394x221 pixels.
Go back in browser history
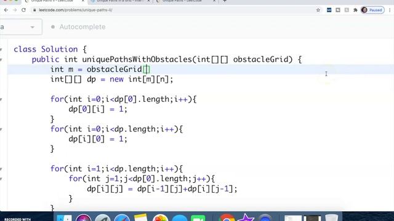coord(6,10)
